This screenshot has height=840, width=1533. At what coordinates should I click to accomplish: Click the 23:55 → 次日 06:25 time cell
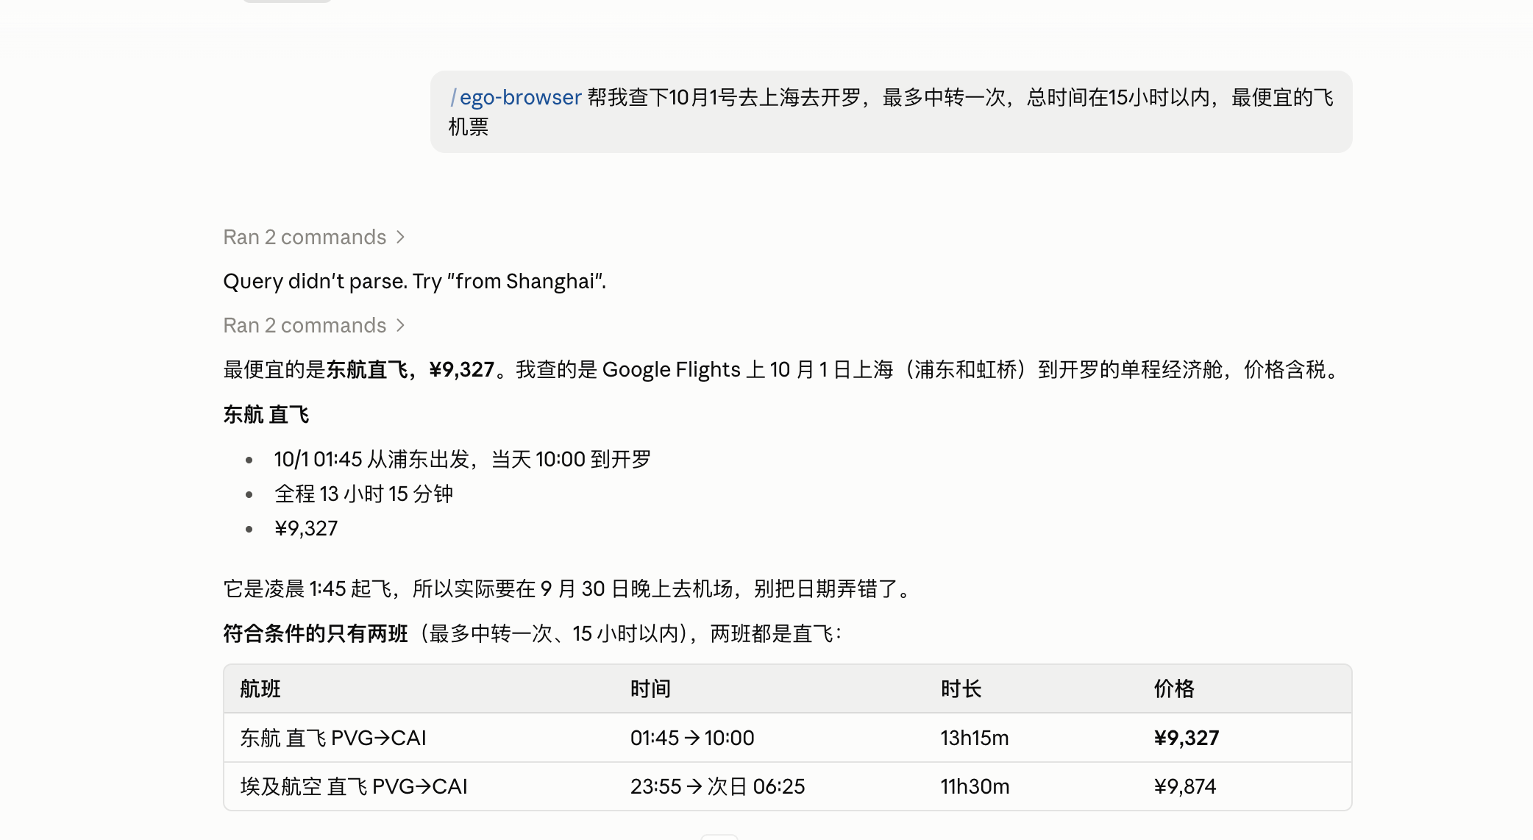(x=717, y=786)
